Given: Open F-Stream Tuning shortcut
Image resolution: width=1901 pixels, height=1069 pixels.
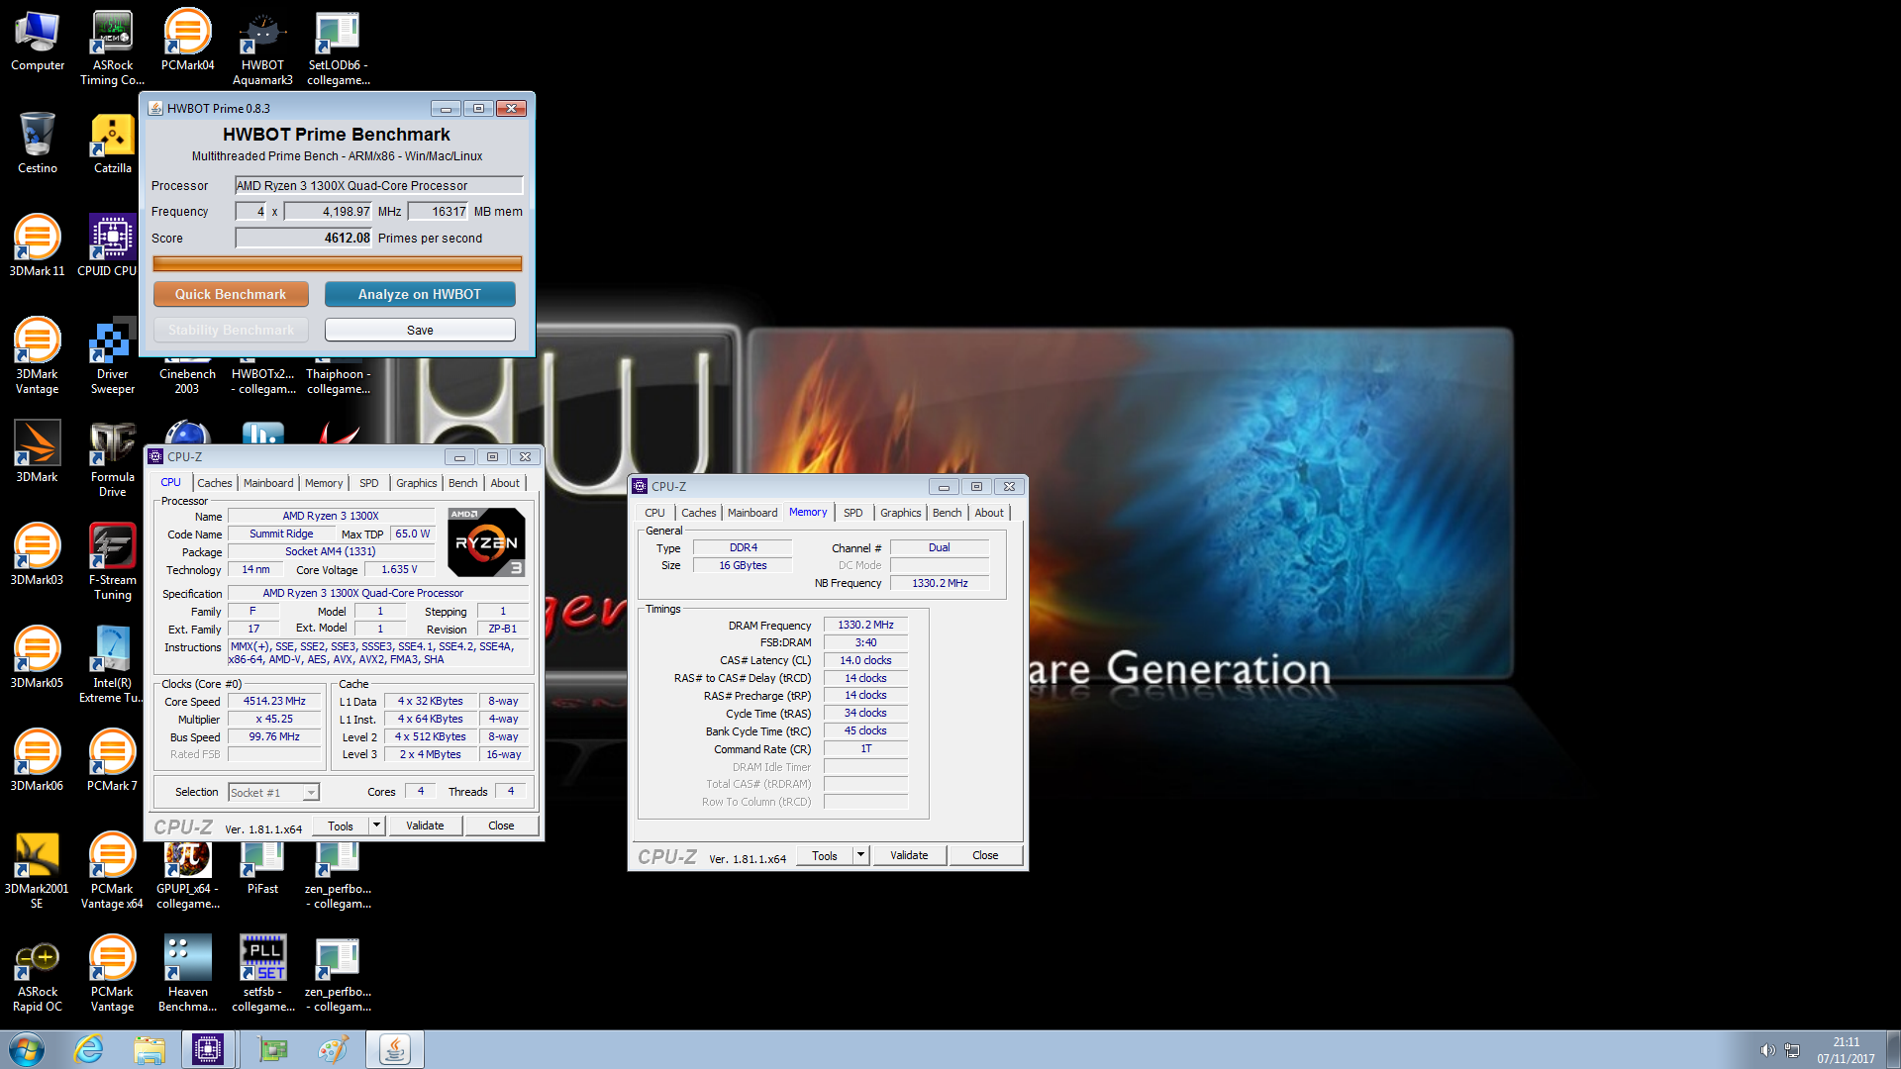Looking at the screenshot, I should pyautogui.click(x=112, y=562).
